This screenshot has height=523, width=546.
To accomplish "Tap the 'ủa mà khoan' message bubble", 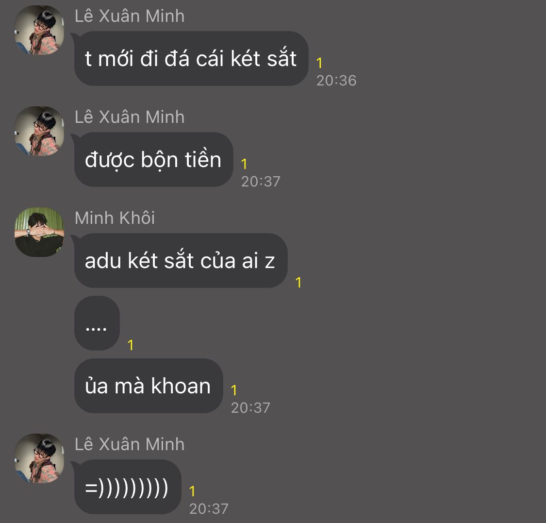I will (x=149, y=386).
